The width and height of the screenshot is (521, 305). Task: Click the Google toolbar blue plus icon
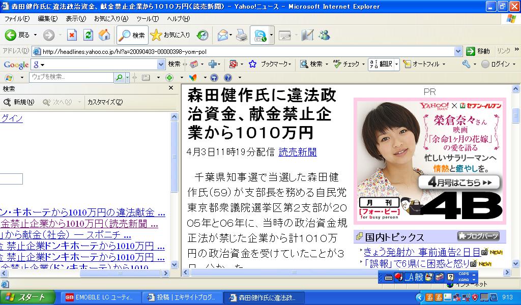pos(212,64)
